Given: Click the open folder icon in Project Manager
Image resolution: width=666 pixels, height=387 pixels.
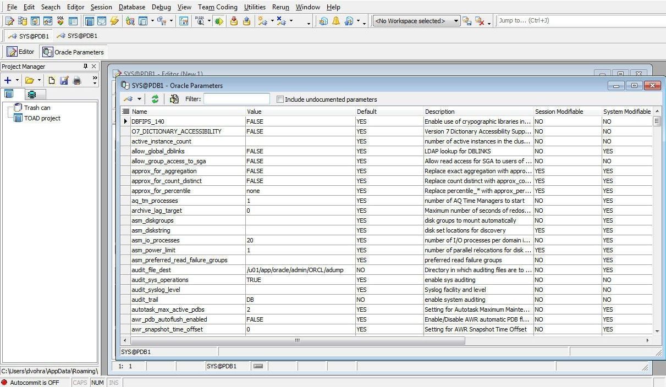Looking at the screenshot, I should [29, 80].
